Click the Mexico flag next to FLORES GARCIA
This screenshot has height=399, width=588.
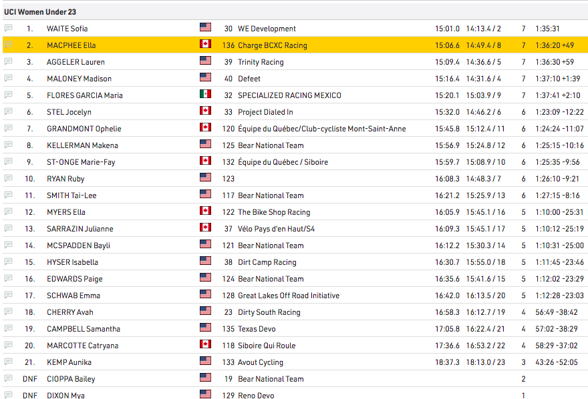click(205, 93)
